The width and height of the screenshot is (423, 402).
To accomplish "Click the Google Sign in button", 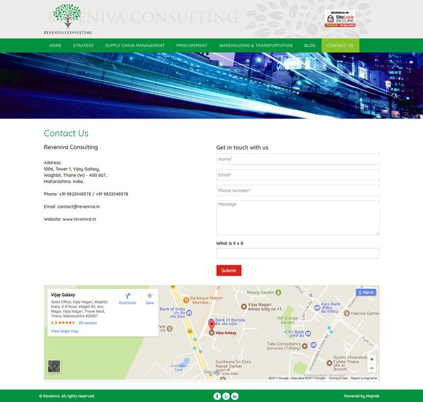I will (366, 292).
